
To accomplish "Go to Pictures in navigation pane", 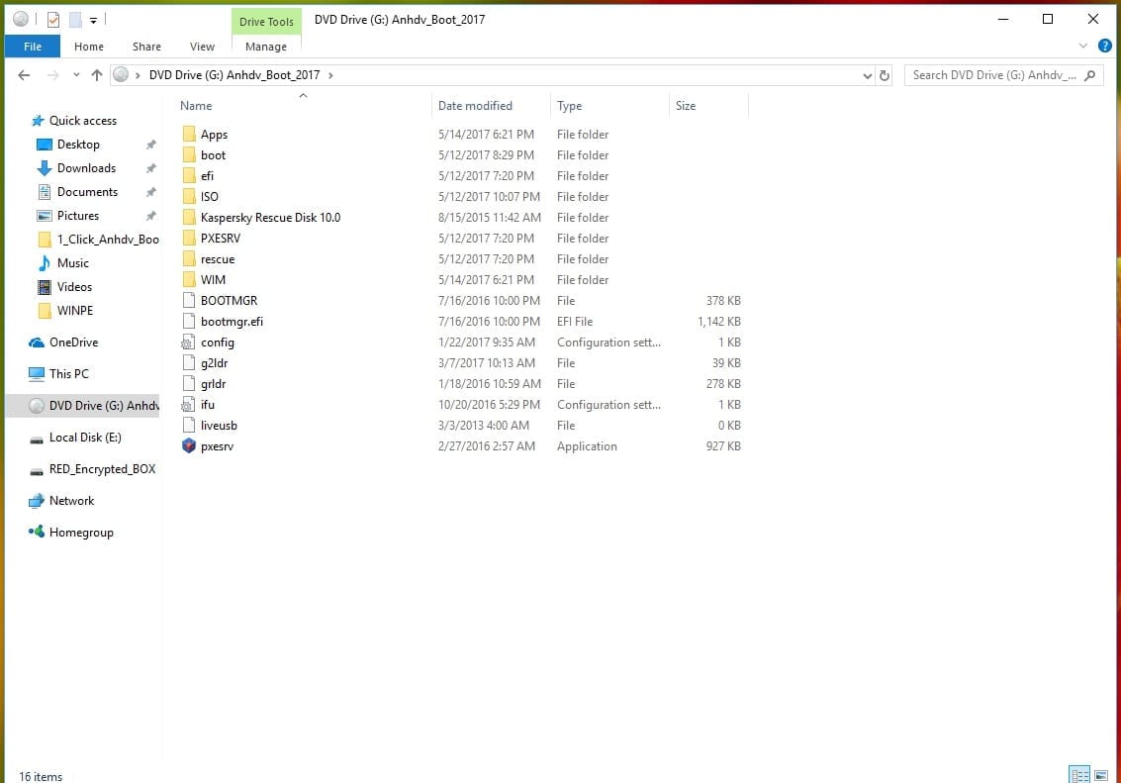I will click(78, 215).
